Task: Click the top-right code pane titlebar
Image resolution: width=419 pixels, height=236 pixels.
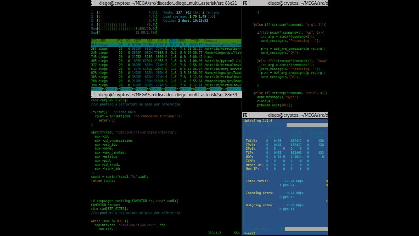Action: click(285, 3)
